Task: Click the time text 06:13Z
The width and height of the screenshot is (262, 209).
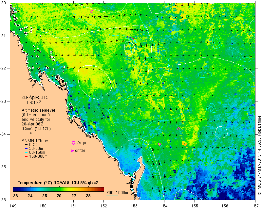Action: tap(34, 103)
